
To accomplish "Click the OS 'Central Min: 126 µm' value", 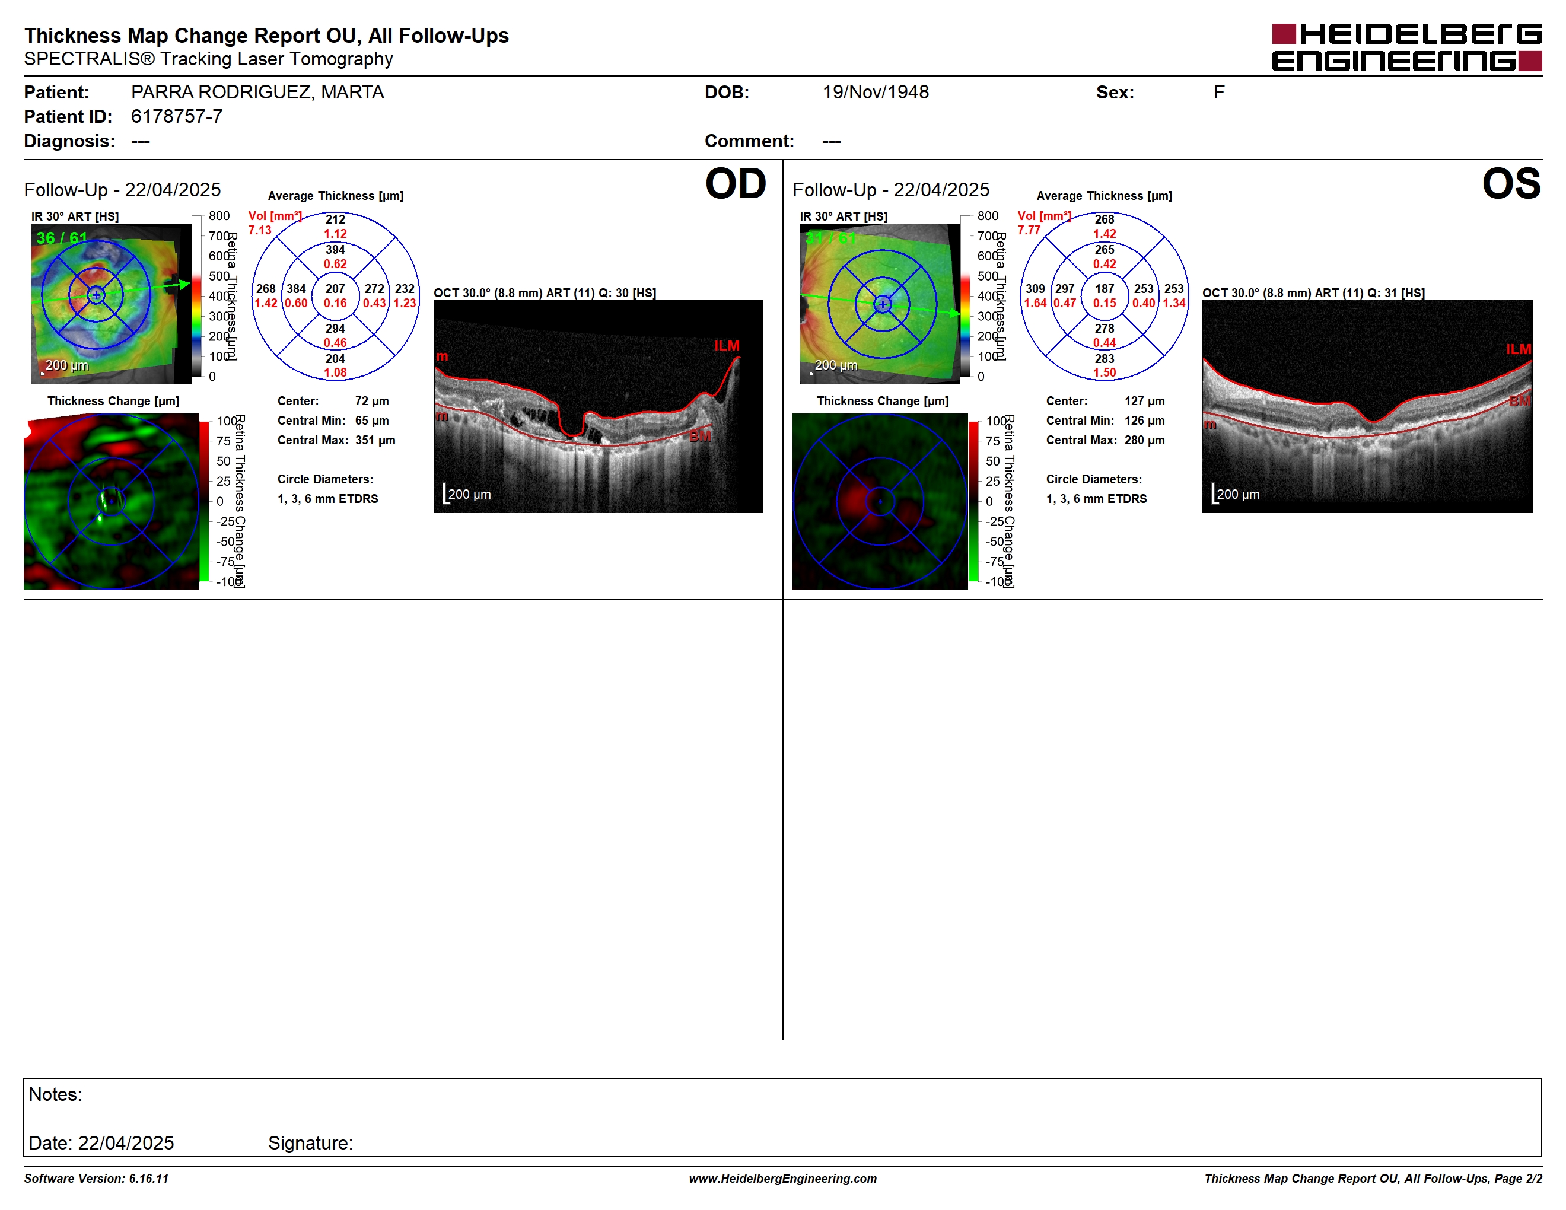I will [1144, 420].
